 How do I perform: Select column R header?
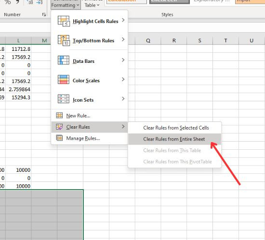(x=174, y=41)
